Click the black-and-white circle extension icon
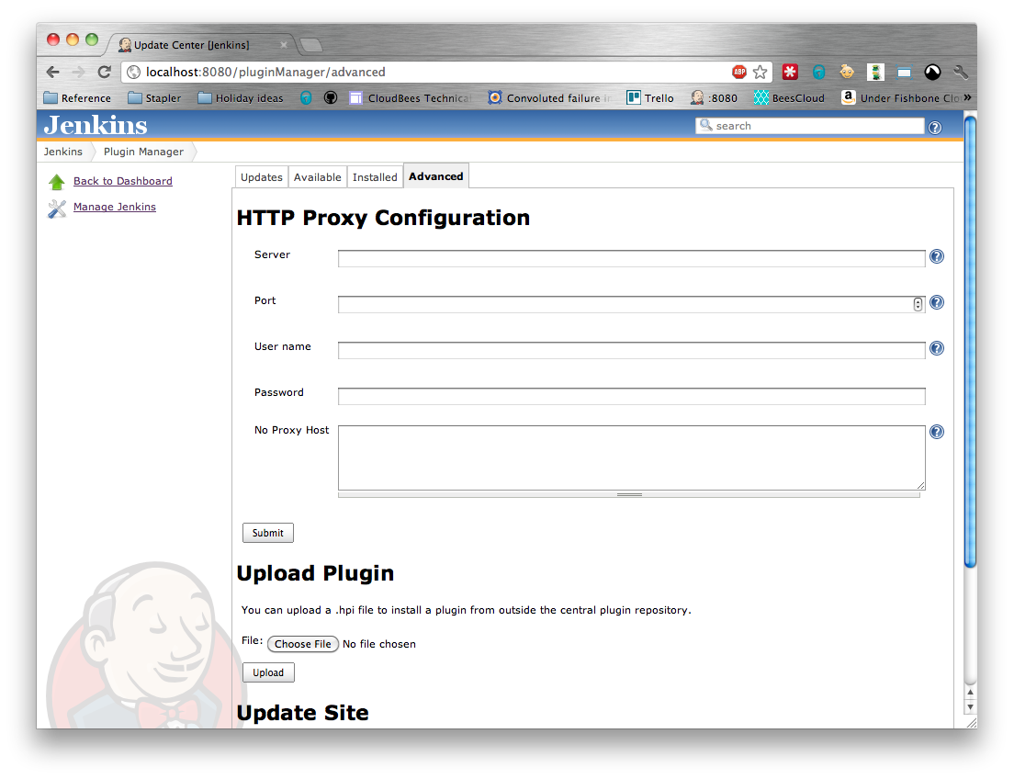1014x779 pixels. (x=932, y=72)
